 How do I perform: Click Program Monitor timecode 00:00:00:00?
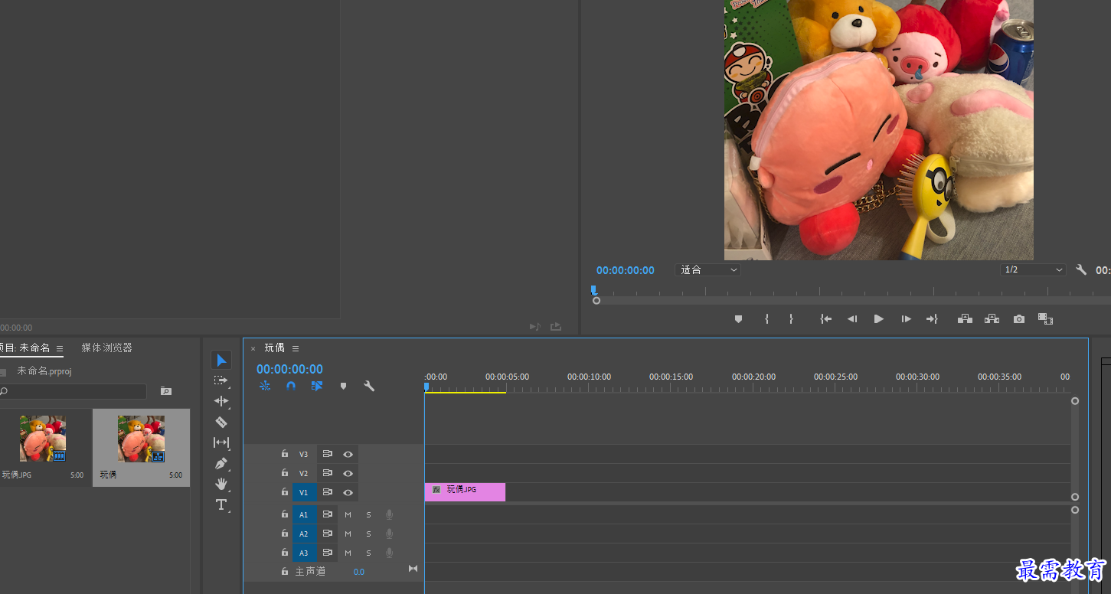(626, 270)
